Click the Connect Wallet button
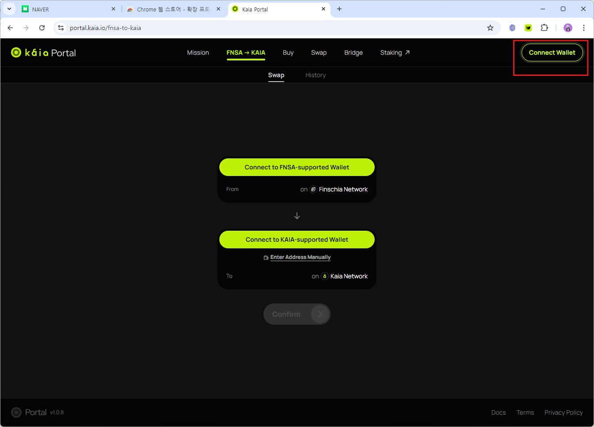The height and width of the screenshot is (427, 594). 552,52
